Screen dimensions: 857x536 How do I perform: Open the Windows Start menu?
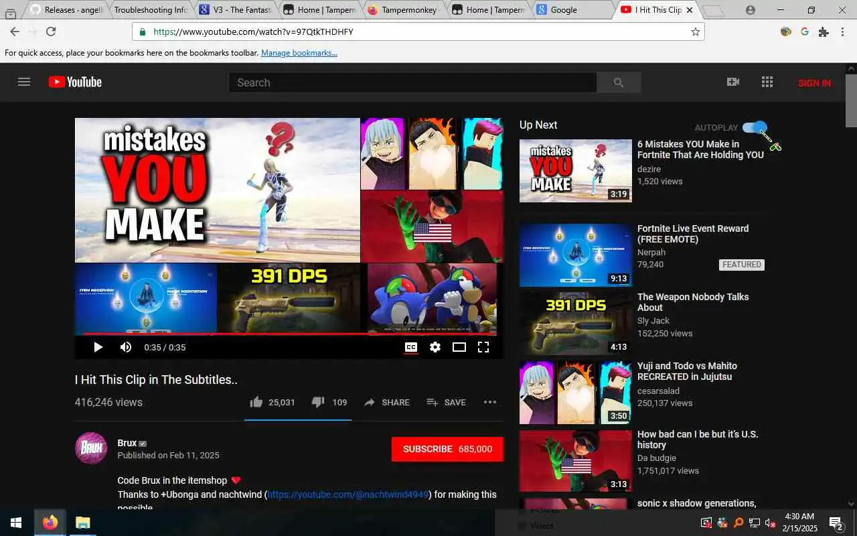click(16, 523)
